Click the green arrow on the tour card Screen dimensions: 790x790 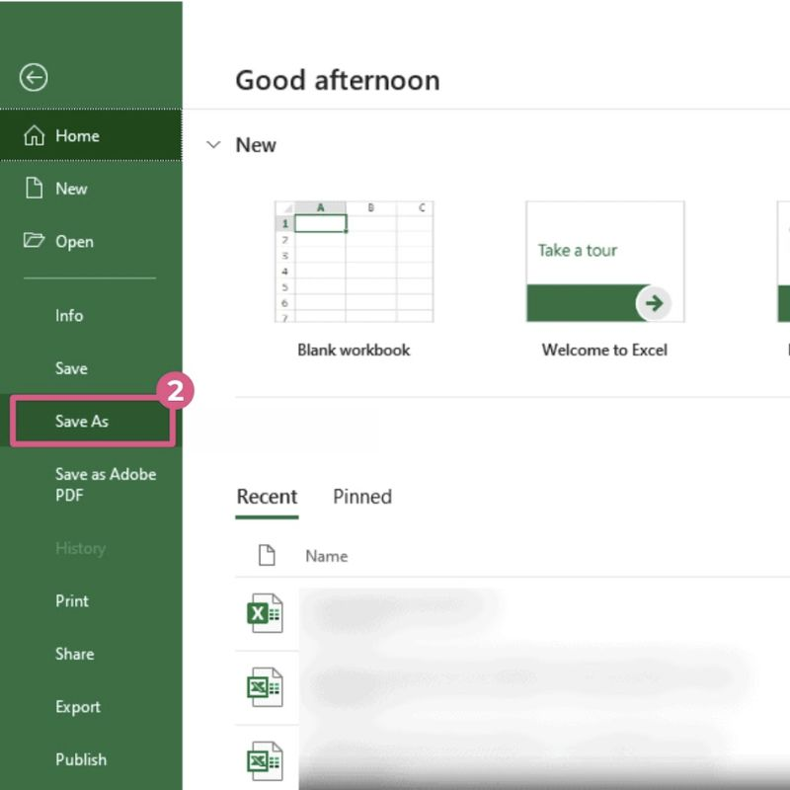[654, 303]
